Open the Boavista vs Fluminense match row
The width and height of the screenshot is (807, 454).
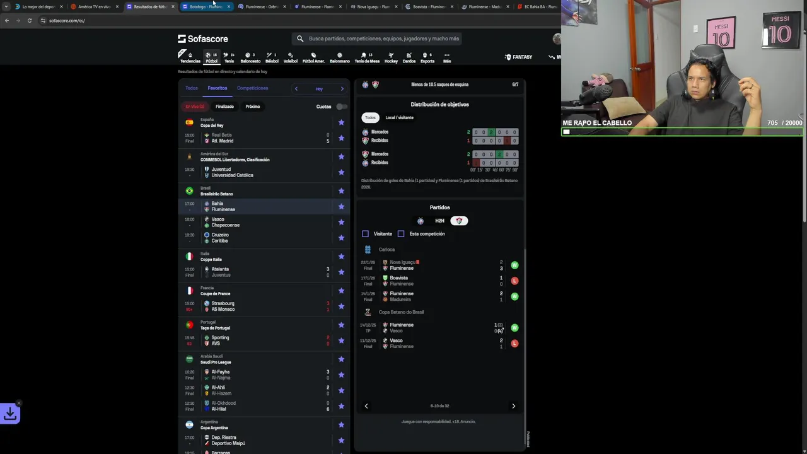coord(439,281)
